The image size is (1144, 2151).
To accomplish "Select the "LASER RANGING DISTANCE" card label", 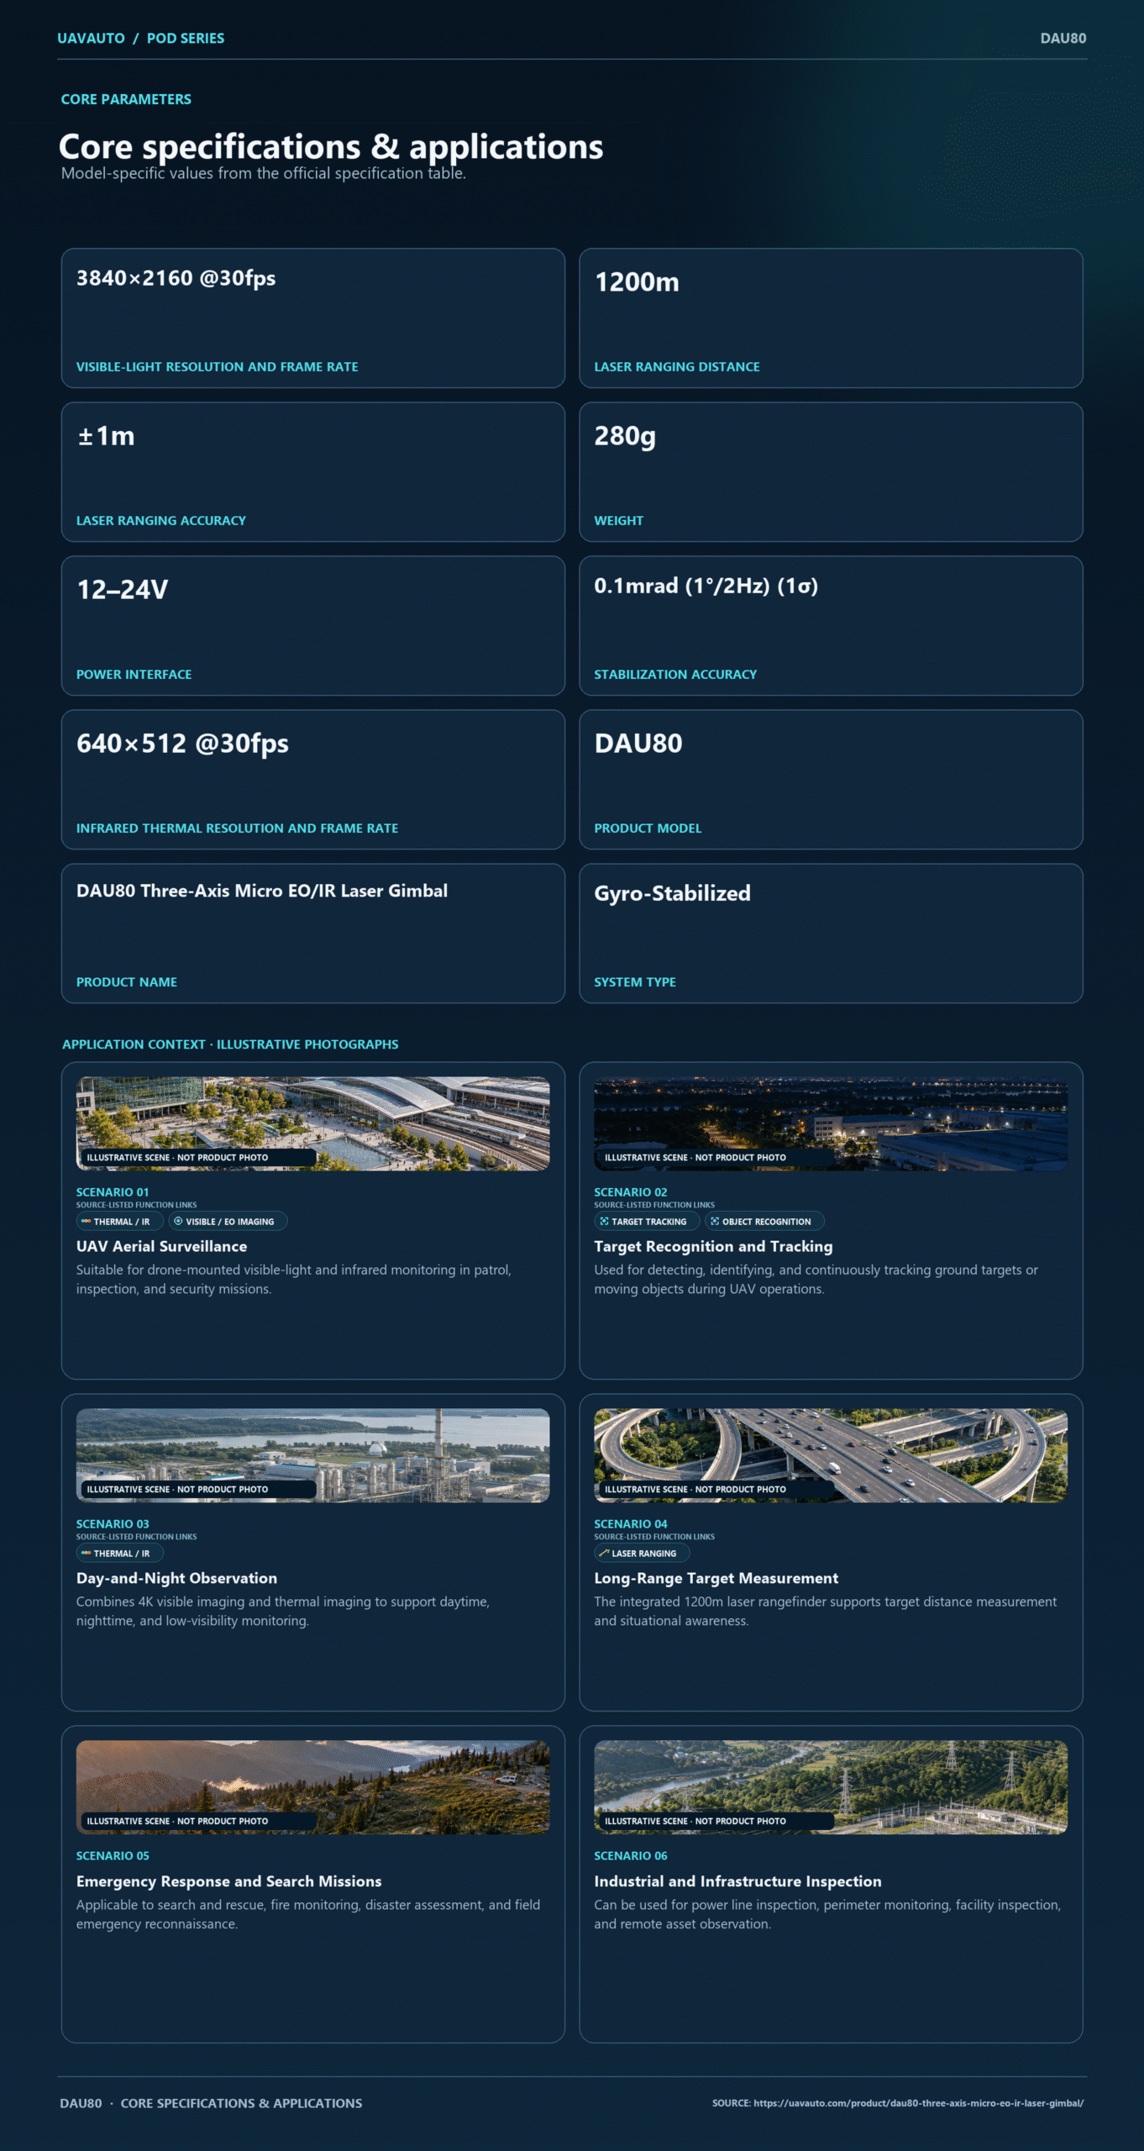I will [677, 367].
